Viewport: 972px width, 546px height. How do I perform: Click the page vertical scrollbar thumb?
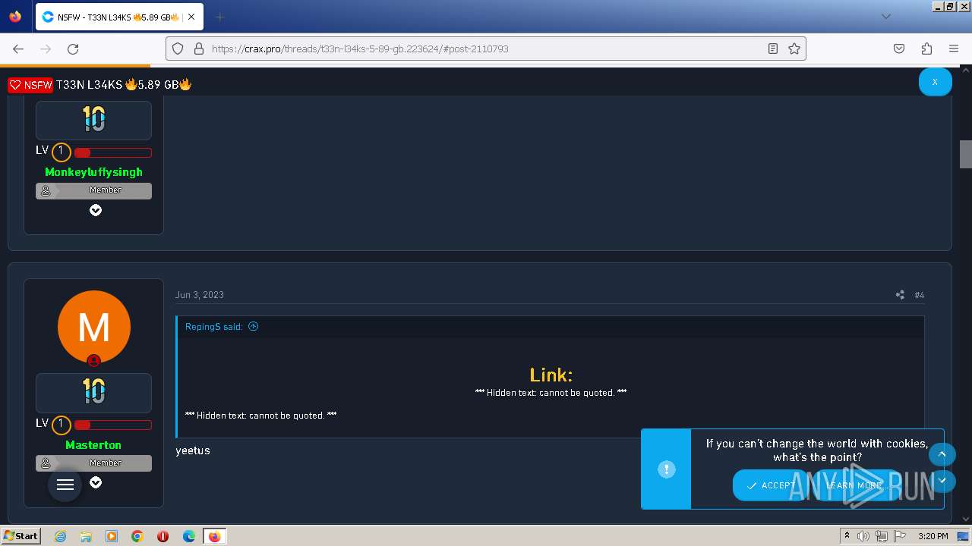point(966,154)
